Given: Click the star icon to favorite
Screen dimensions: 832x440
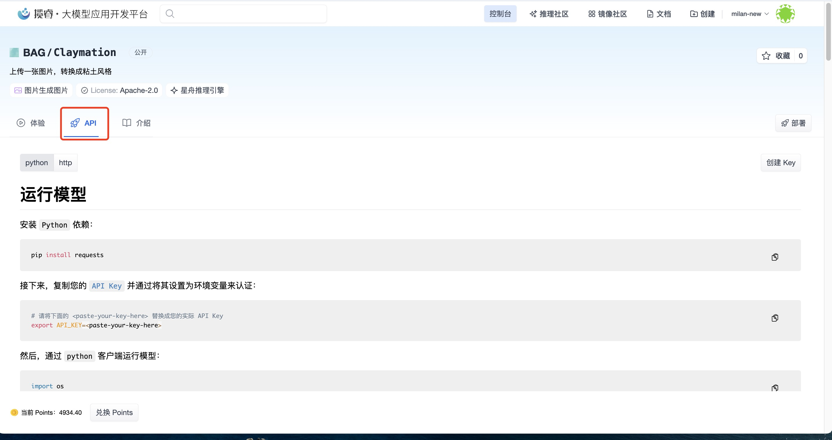Looking at the screenshot, I should [766, 56].
